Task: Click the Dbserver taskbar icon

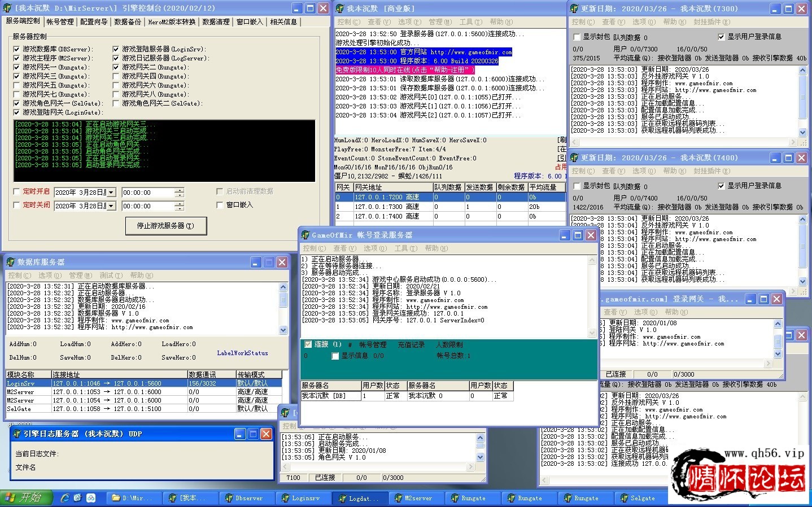Action: click(x=243, y=498)
